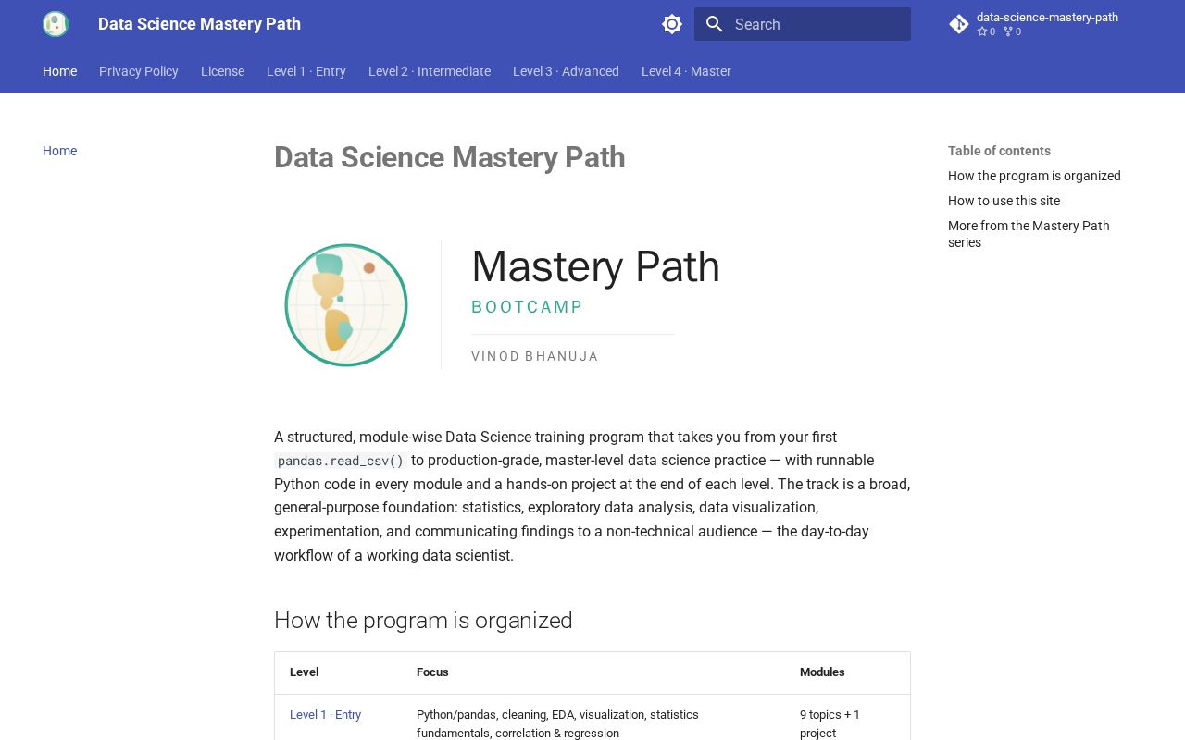Screen dimensions: 1185x740
Task: Click the Table of contents heading
Action: [x=999, y=151]
